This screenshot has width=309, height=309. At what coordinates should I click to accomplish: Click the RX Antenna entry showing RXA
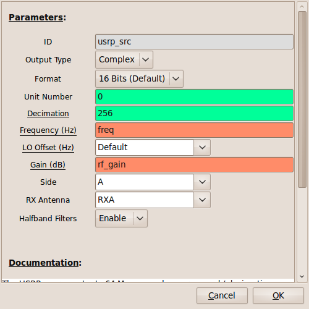(x=145, y=200)
